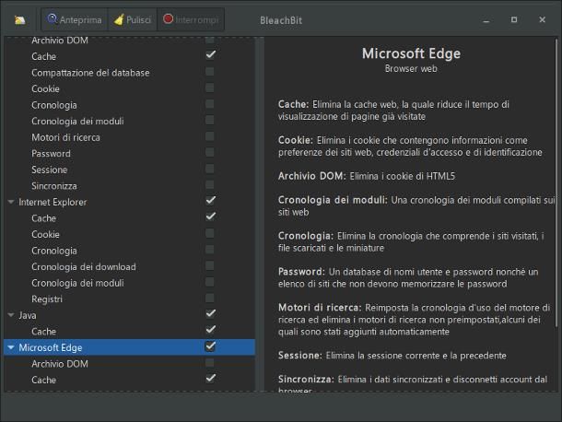Select Cookie under Internet Explorer
The image size is (562, 422).
(45, 234)
